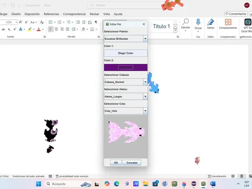Click Accesibilidad: todo correcto status
This screenshot has height=189, width=252.
(x=72, y=176)
